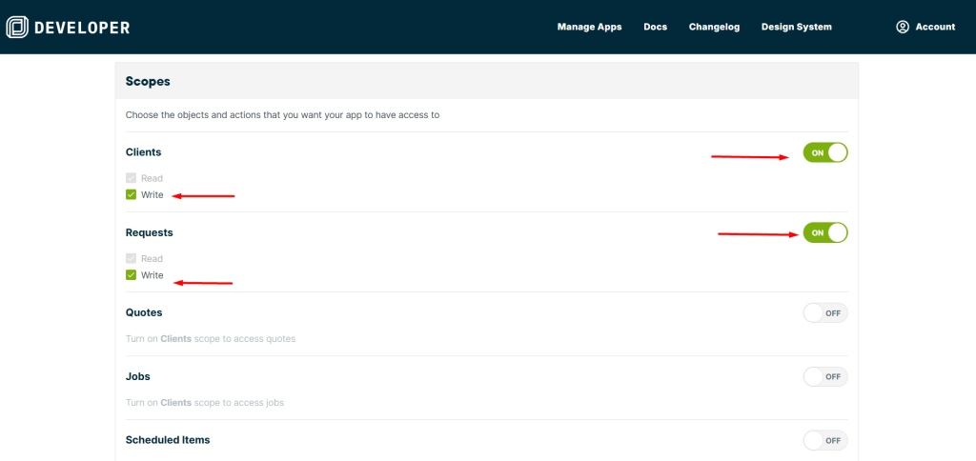Click the DEVELOPER brand text
Image resolution: width=976 pixels, height=461 pixels.
[81, 28]
